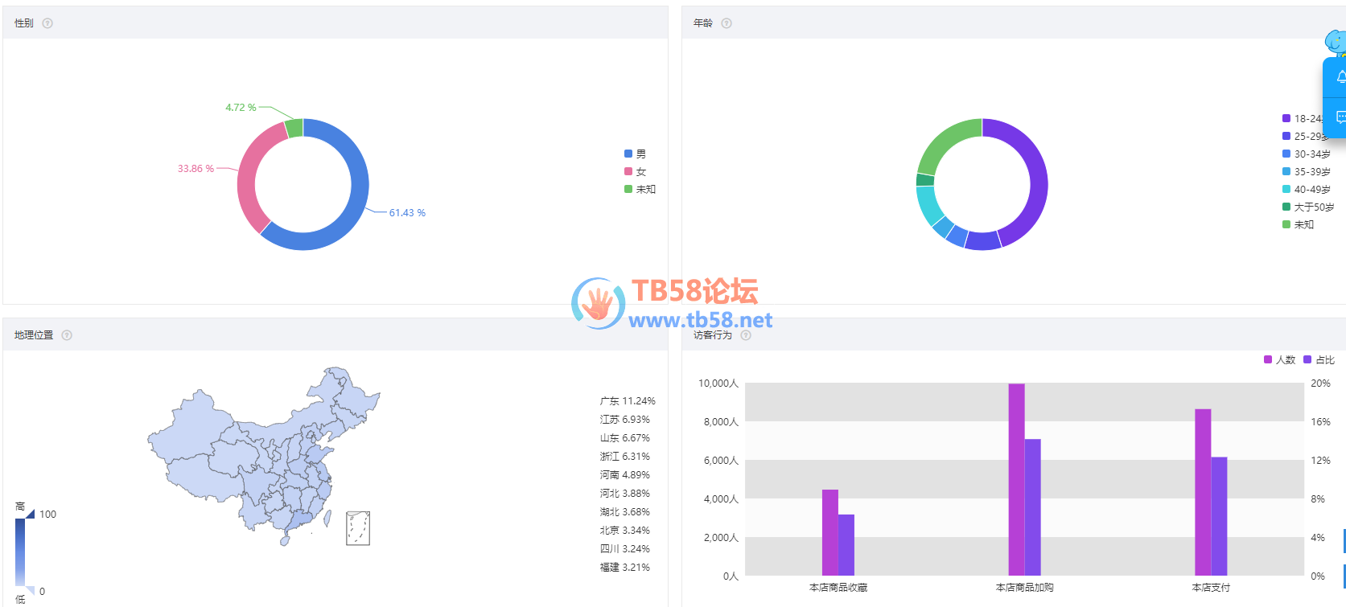The width and height of the screenshot is (1346, 607).
Task: Toggle 大于50岁 legend in age chart
Action: click(1307, 207)
